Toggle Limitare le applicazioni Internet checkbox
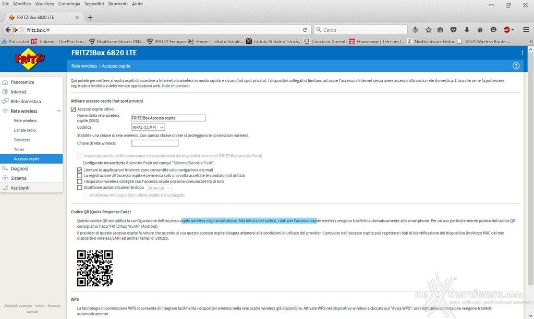 pyautogui.click(x=80, y=170)
